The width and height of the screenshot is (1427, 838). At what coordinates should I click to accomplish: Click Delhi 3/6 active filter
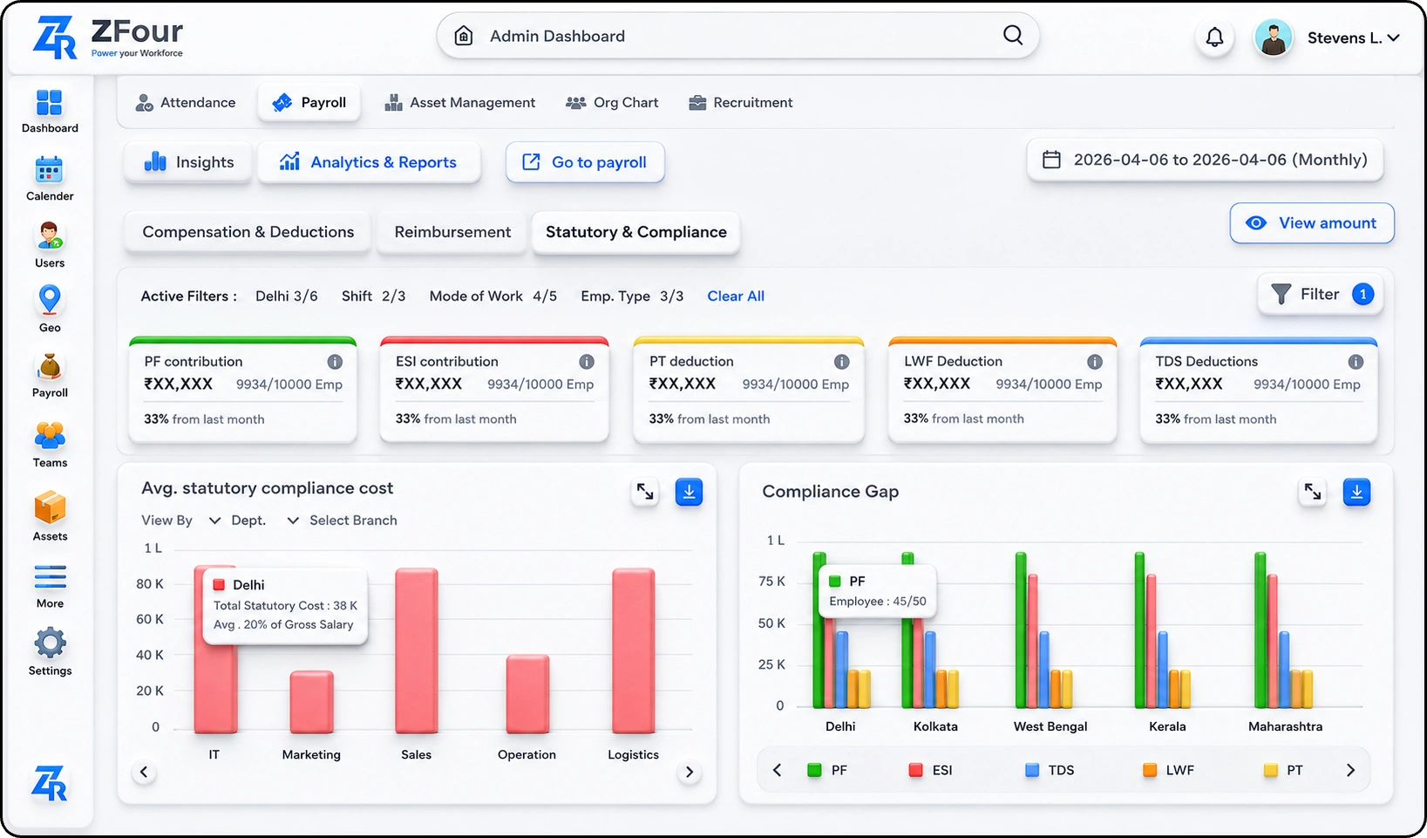[x=287, y=296]
